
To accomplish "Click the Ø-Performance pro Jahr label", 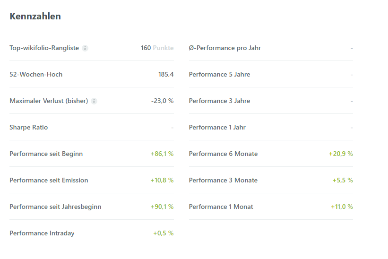I will [x=224, y=48].
